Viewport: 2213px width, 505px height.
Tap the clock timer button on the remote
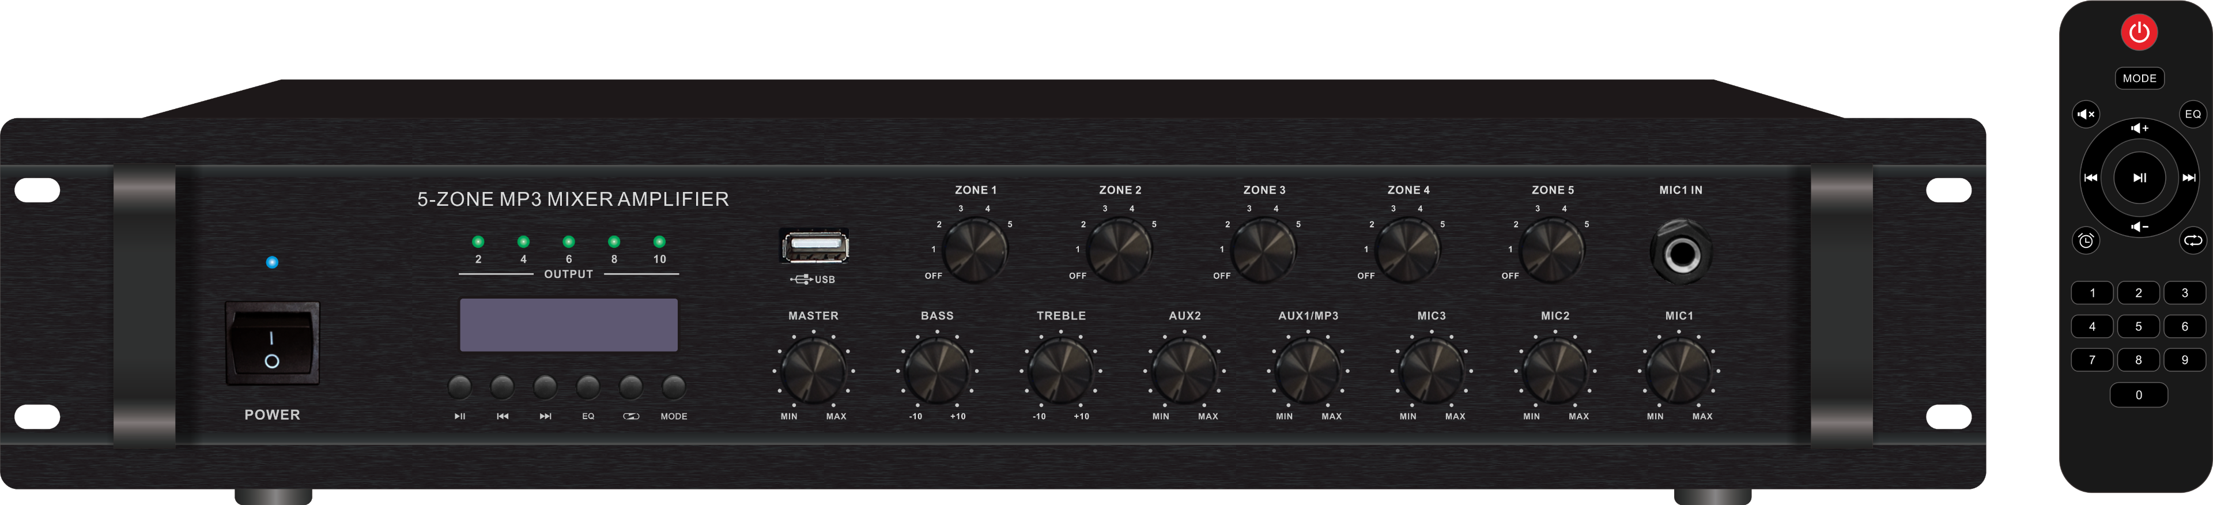point(2086,240)
